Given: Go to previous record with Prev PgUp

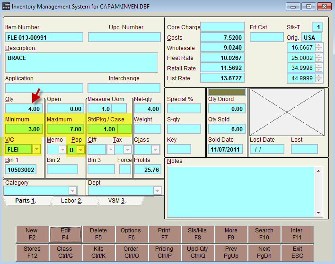Looking at the screenshot, I should 231,253.
